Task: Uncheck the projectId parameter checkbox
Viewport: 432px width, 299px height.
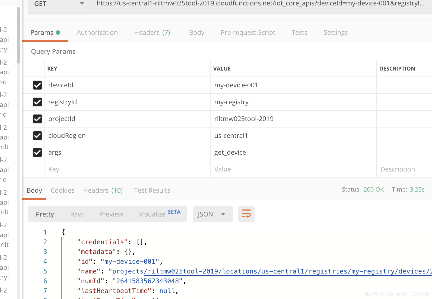Action: coord(37,119)
